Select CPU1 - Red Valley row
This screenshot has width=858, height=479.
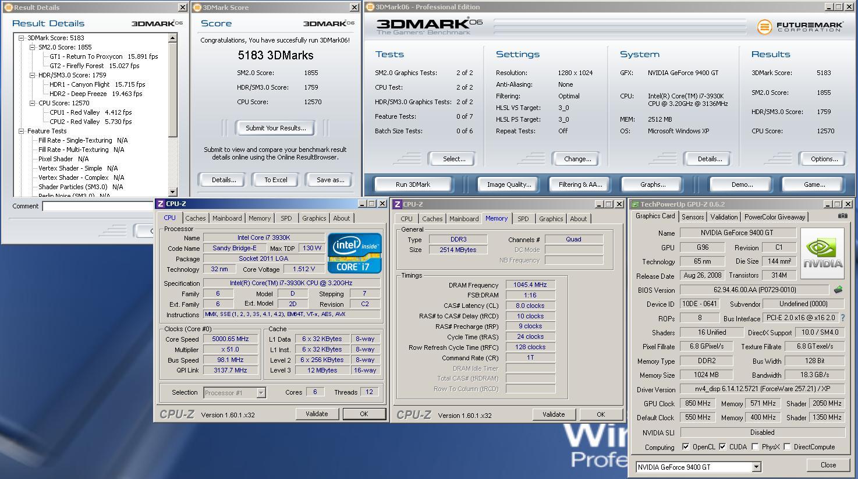pos(90,112)
